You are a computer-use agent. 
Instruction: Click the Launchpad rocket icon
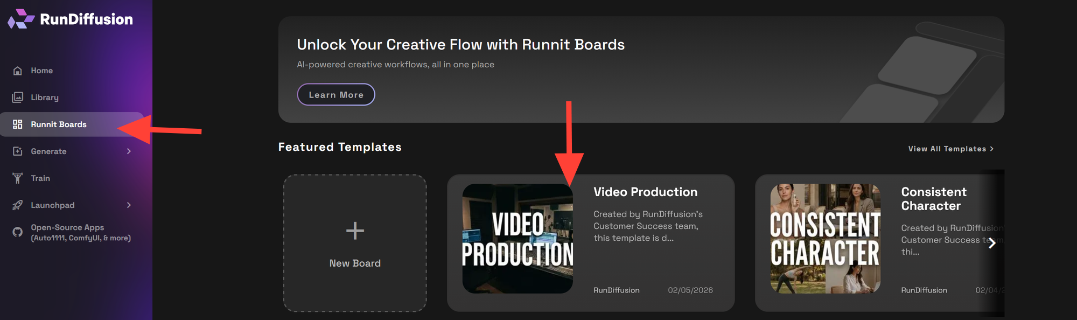pos(18,205)
